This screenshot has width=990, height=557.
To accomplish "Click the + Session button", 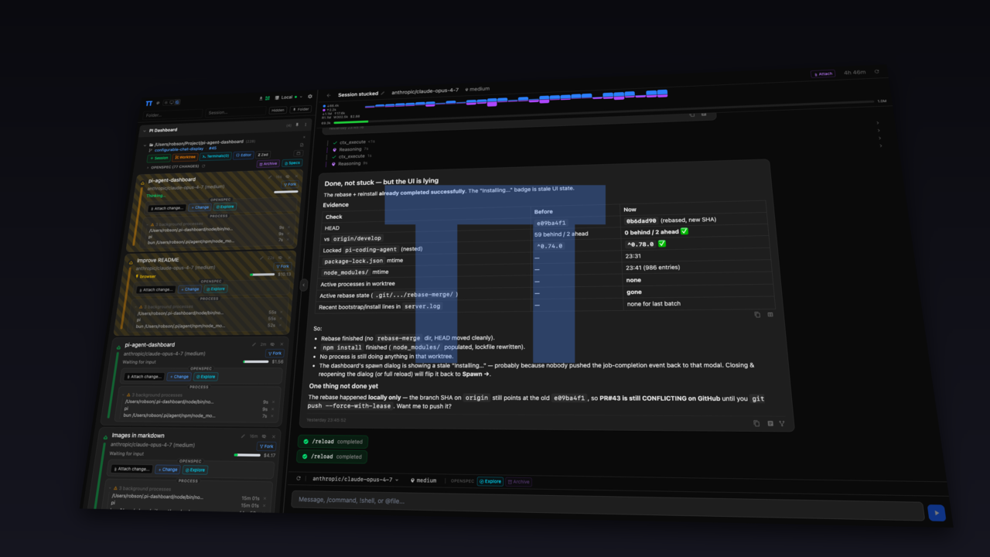I will [159, 158].
